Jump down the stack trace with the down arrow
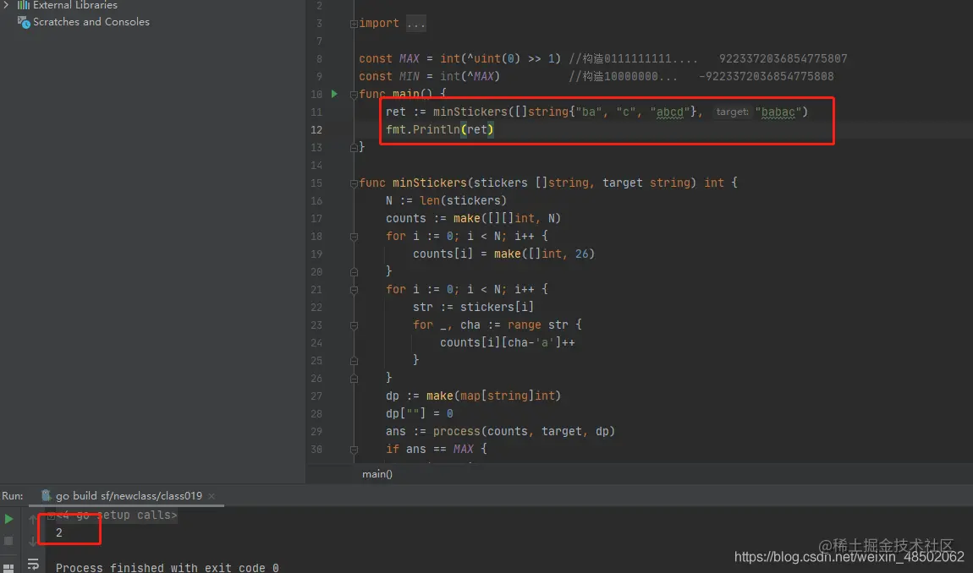This screenshot has height=573, width=973. click(x=33, y=541)
